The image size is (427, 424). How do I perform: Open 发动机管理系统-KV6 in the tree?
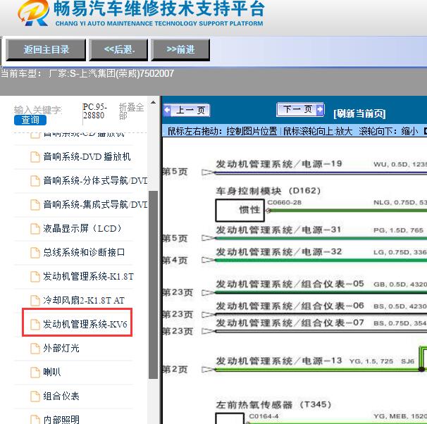[x=85, y=324]
